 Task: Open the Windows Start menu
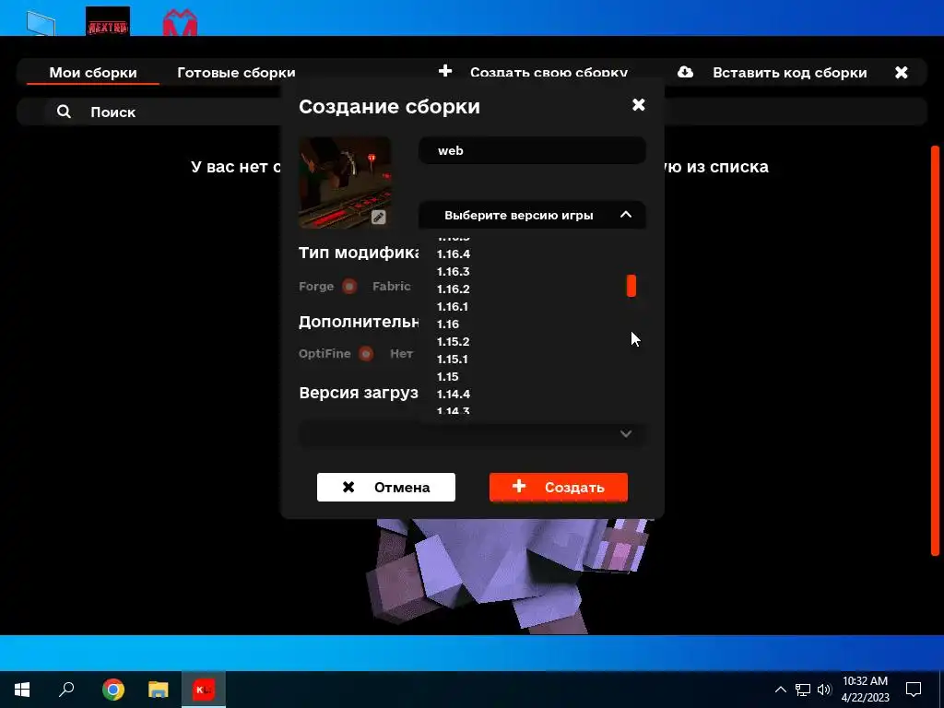pyautogui.click(x=22, y=690)
